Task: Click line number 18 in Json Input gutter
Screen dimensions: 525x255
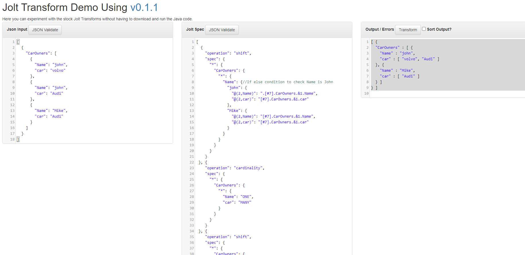Action: click(12, 139)
